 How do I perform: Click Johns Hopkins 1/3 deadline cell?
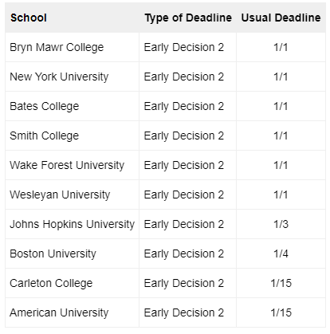click(x=281, y=224)
